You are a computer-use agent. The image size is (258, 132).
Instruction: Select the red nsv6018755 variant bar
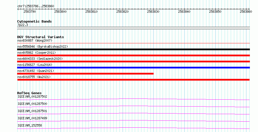133,80
